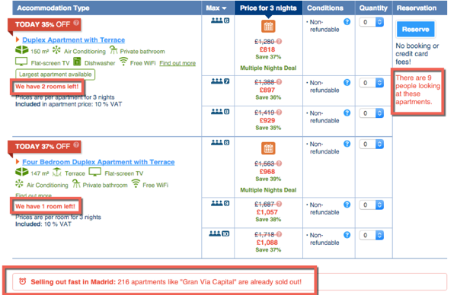Click help icon beside TODAY 37% OFF badge
Viewport: 457px width, 295px height.
(76, 144)
